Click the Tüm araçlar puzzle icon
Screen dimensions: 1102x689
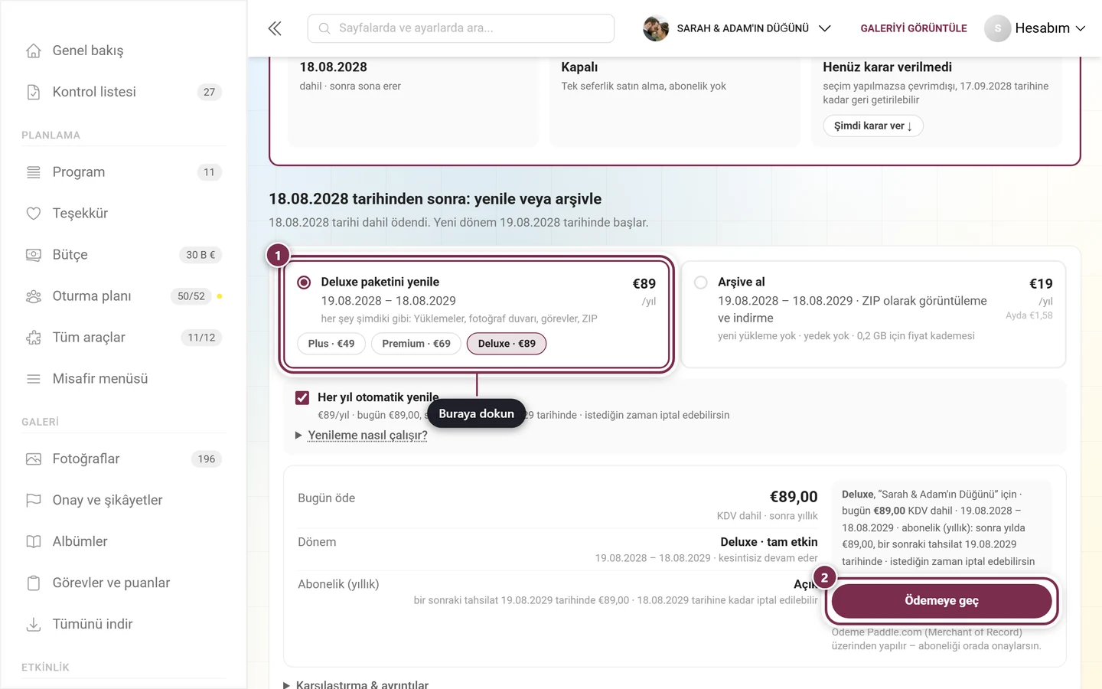tap(34, 338)
